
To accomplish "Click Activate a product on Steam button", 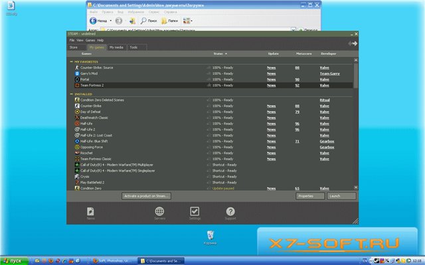I will (146, 196).
